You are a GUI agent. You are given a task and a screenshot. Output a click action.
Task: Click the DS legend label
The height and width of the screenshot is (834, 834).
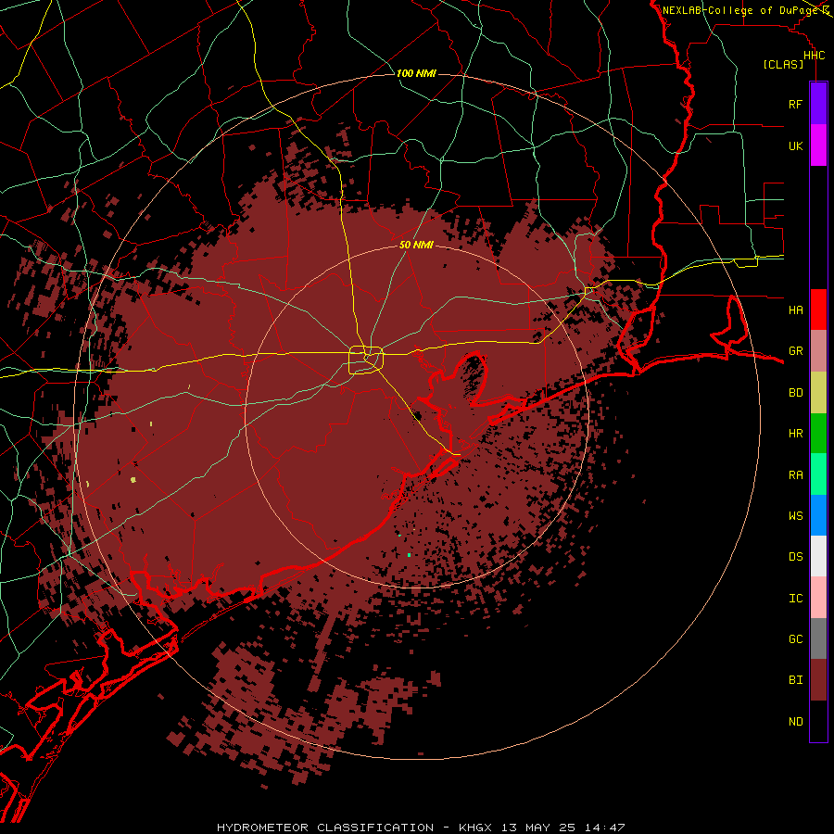[795, 557]
